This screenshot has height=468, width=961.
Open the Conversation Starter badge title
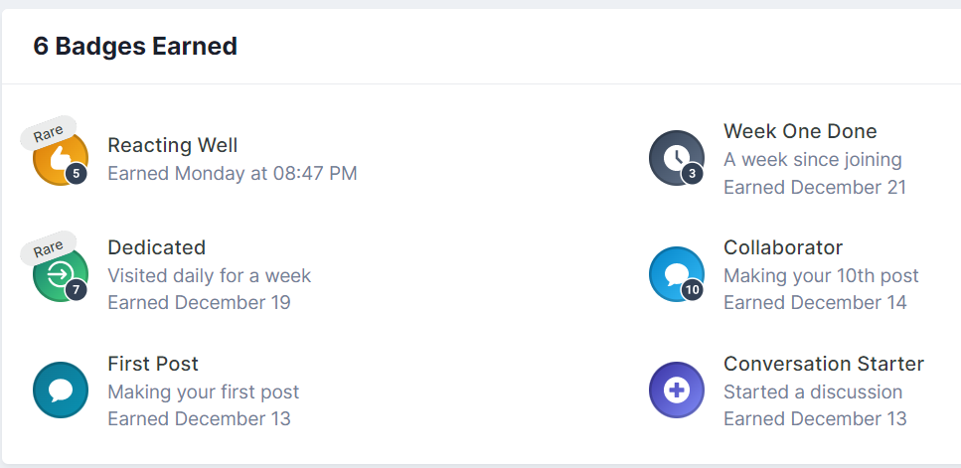[x=824, y=364]
